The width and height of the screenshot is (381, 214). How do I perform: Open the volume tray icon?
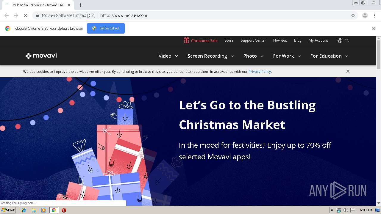pos(345,210)
